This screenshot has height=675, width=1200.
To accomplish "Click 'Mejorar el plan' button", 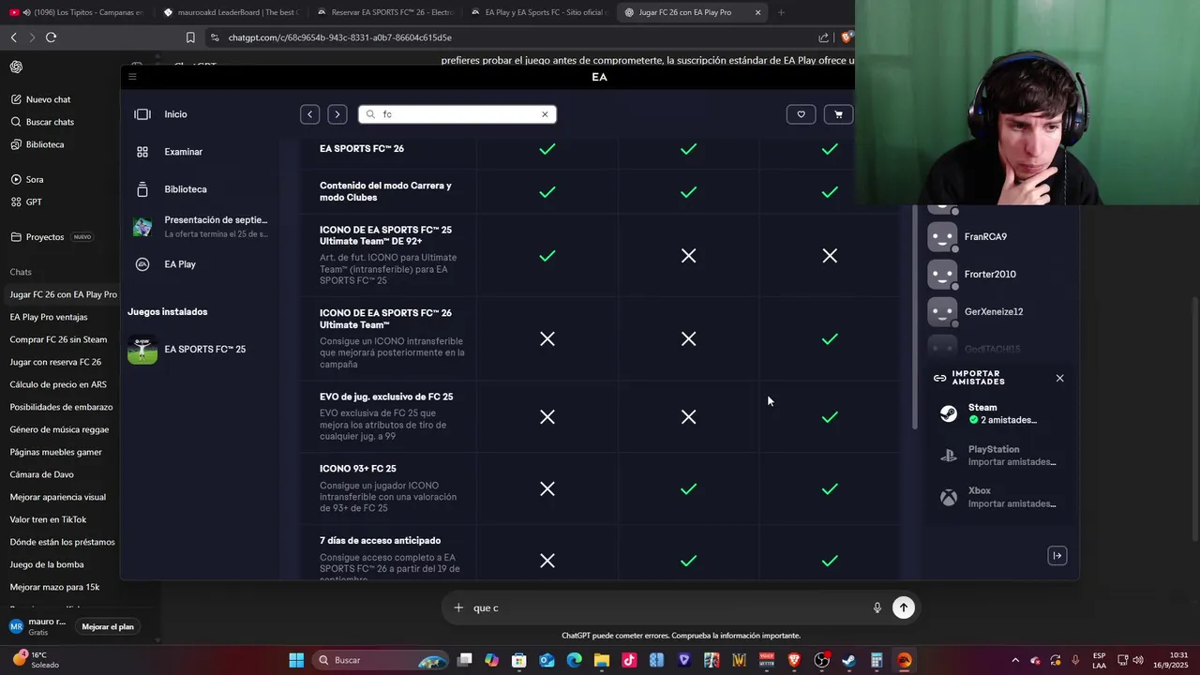I will tap(108, 626).
